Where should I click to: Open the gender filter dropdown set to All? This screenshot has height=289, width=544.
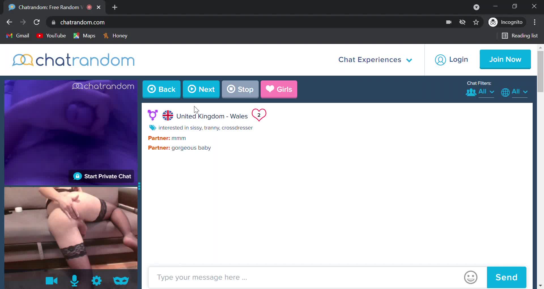click(x=480, y=92)
